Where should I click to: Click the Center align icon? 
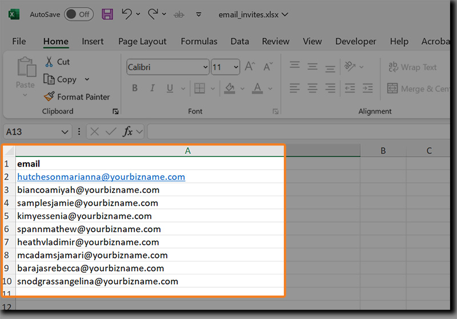pos(312,88)
